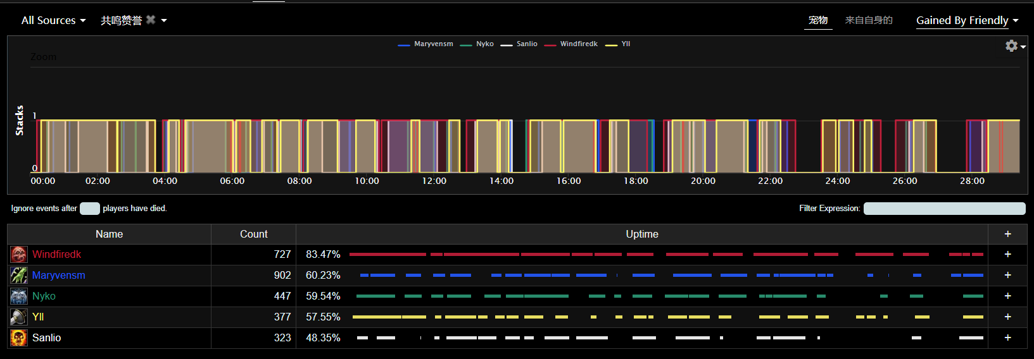Image resolution: width=1034 pixels, height=359 pixels.
Task: Open the All Sources dropdown
Action: [53, 20]
